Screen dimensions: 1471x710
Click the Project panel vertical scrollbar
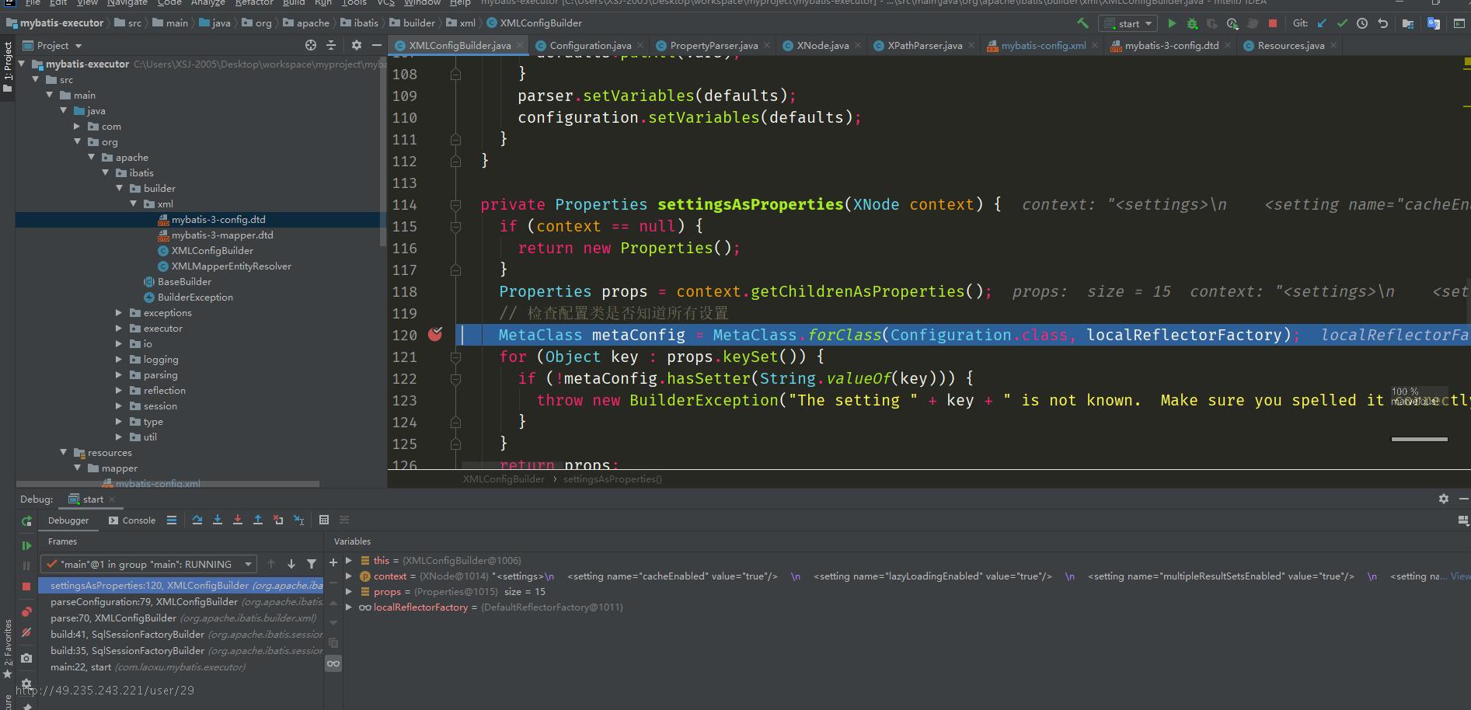(382, 151)
